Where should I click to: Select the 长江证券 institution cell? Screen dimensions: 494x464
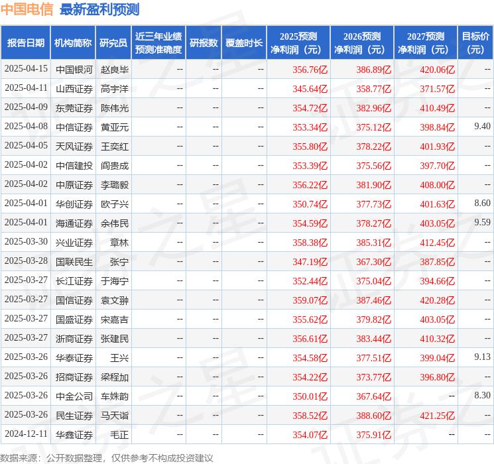[x=74, y=281]
